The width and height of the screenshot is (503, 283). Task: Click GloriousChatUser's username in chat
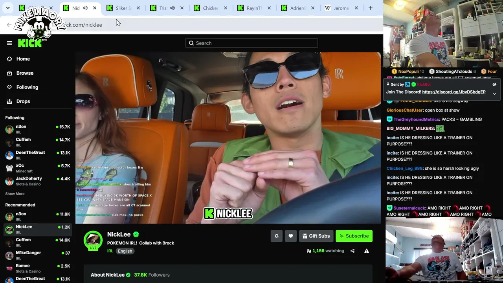point(405,110)
